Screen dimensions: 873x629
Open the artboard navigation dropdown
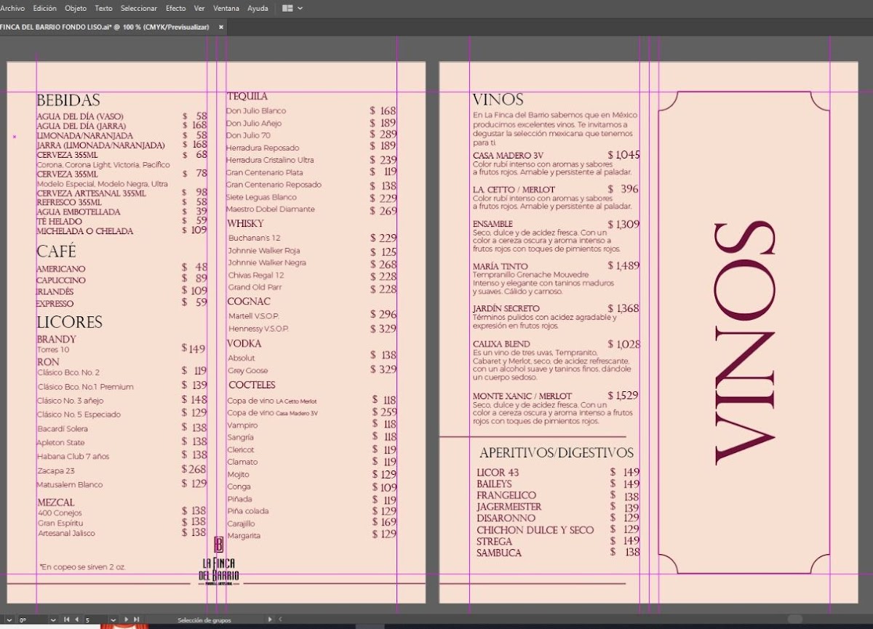(113, 620)
